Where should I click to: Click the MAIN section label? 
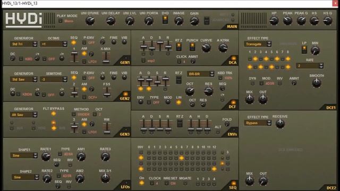pos(232,27)
